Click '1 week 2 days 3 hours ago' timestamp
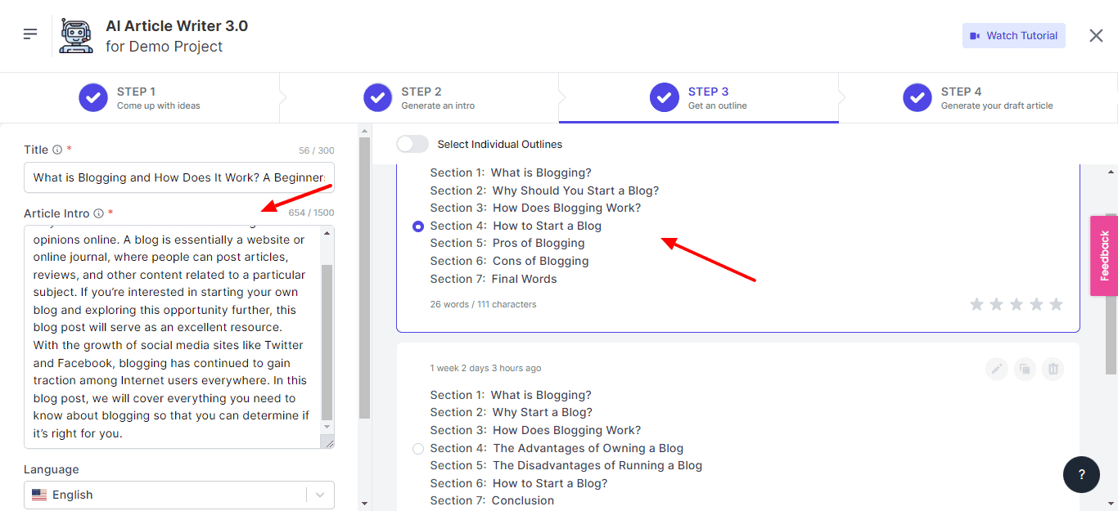 [x=485, y=368]
